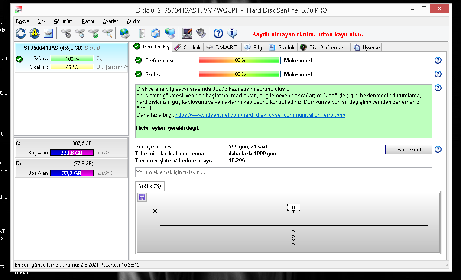Select the ST3500413AS disk entry
Screen dimensions: 461x280
[x=71, y=57]
